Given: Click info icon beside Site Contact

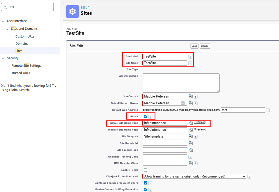Looking at the screenshot, I should [x=195, y=96].
